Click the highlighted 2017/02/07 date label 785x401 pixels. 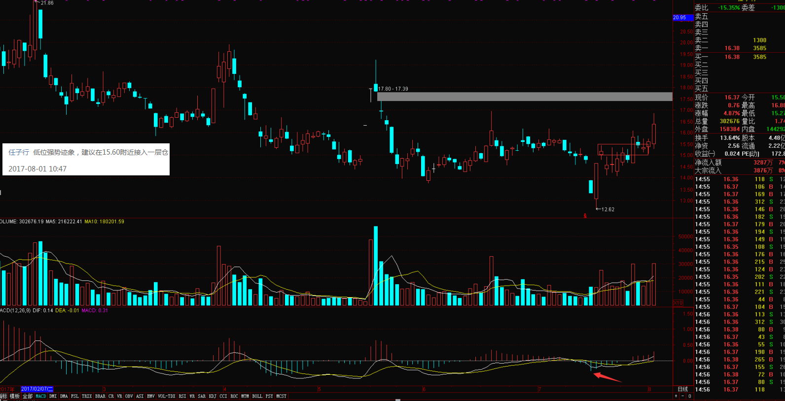(36, 389)
